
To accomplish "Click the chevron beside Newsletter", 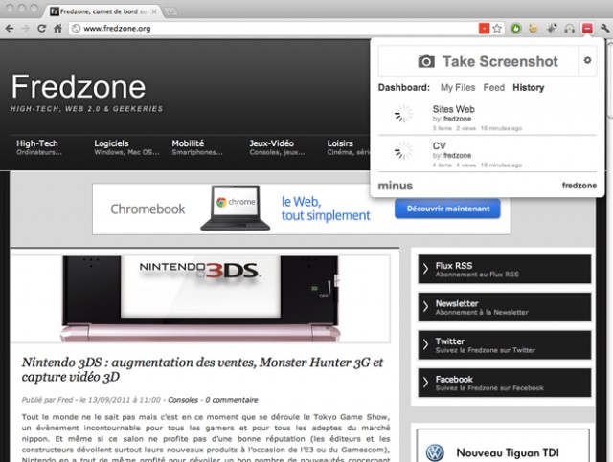I will pos(425,307).
